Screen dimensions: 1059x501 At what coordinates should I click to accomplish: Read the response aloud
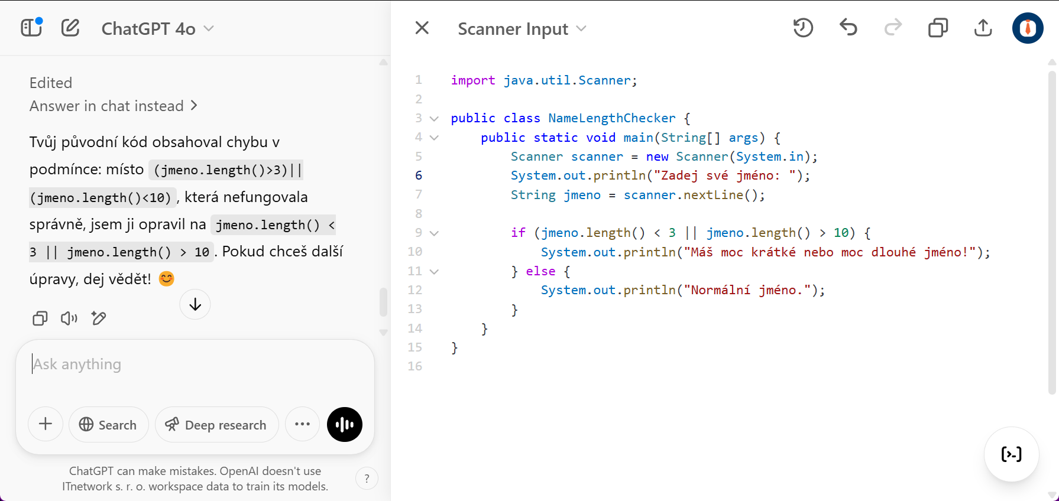69,318
